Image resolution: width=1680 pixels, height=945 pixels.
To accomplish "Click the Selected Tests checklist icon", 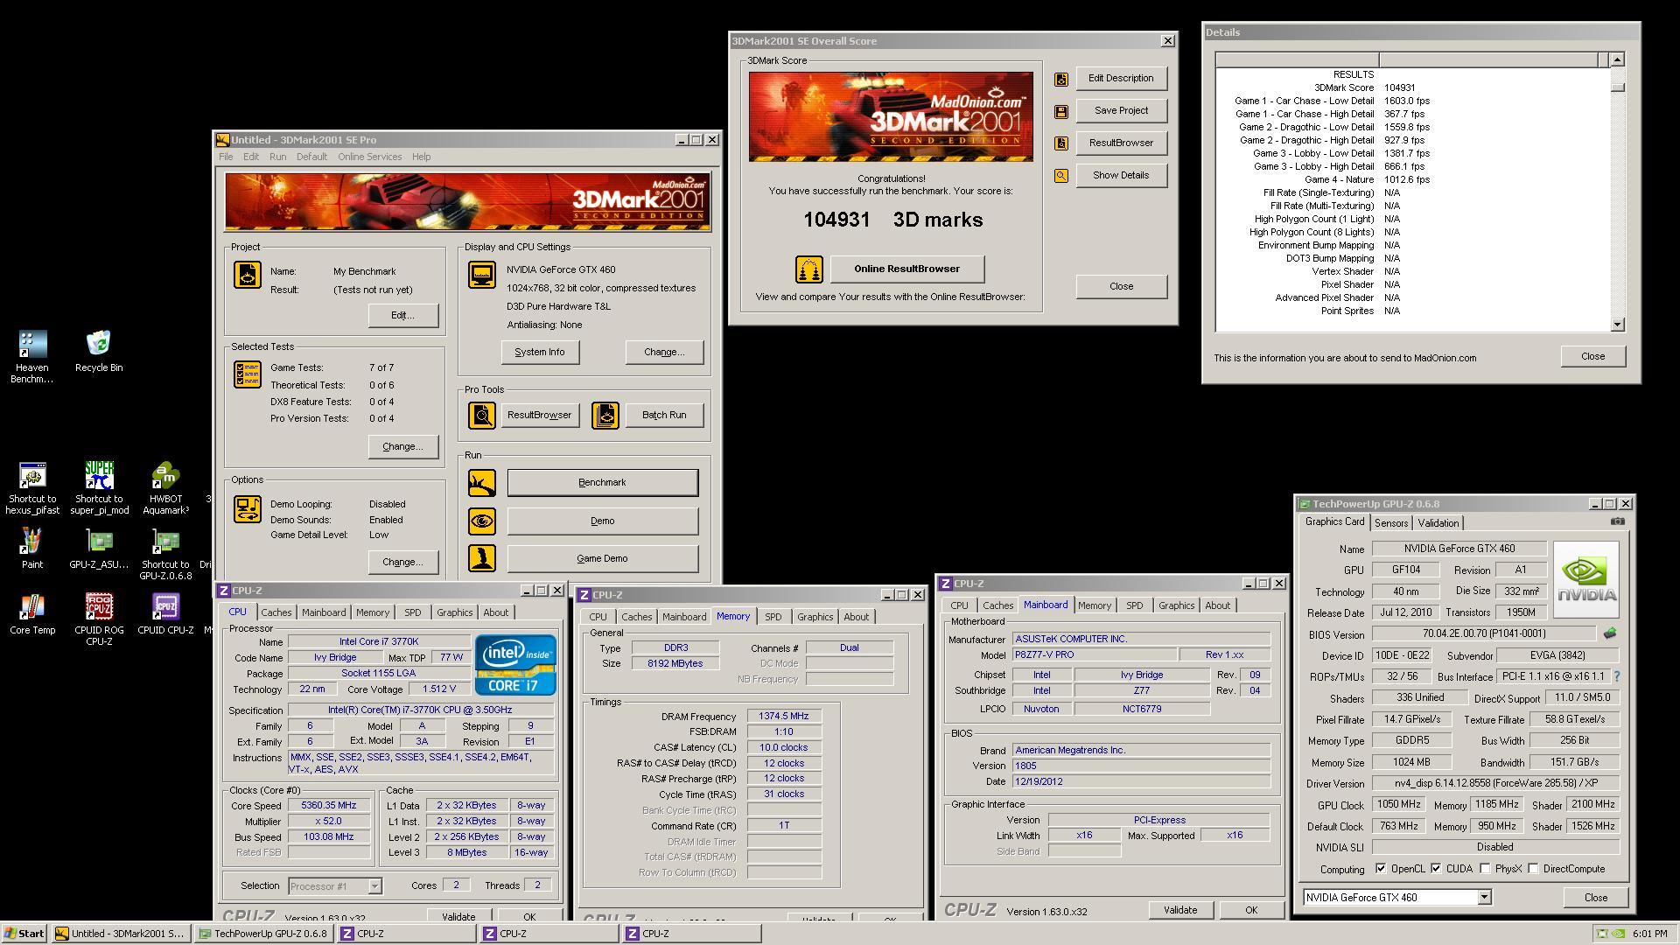I will pyautogui.click(x=247, y=374).
